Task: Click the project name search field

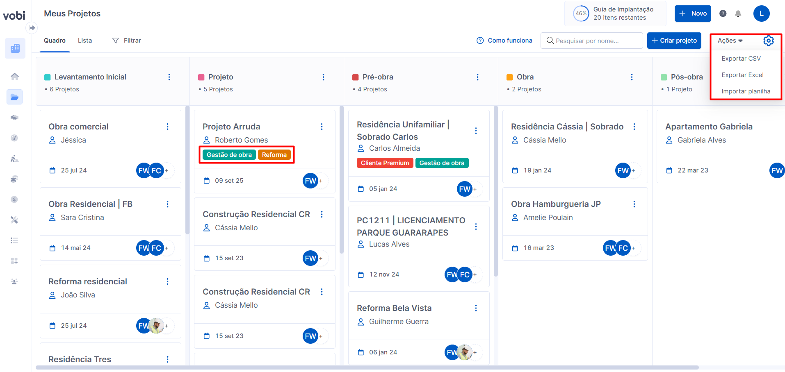Action: pyautogui.click(x=592, y=41)
